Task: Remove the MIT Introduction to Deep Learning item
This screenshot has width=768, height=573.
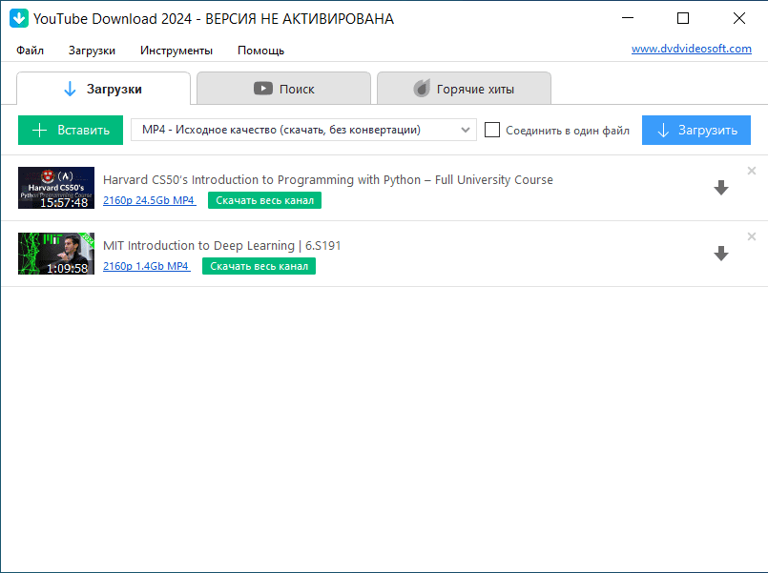Action: coord(752,236)
